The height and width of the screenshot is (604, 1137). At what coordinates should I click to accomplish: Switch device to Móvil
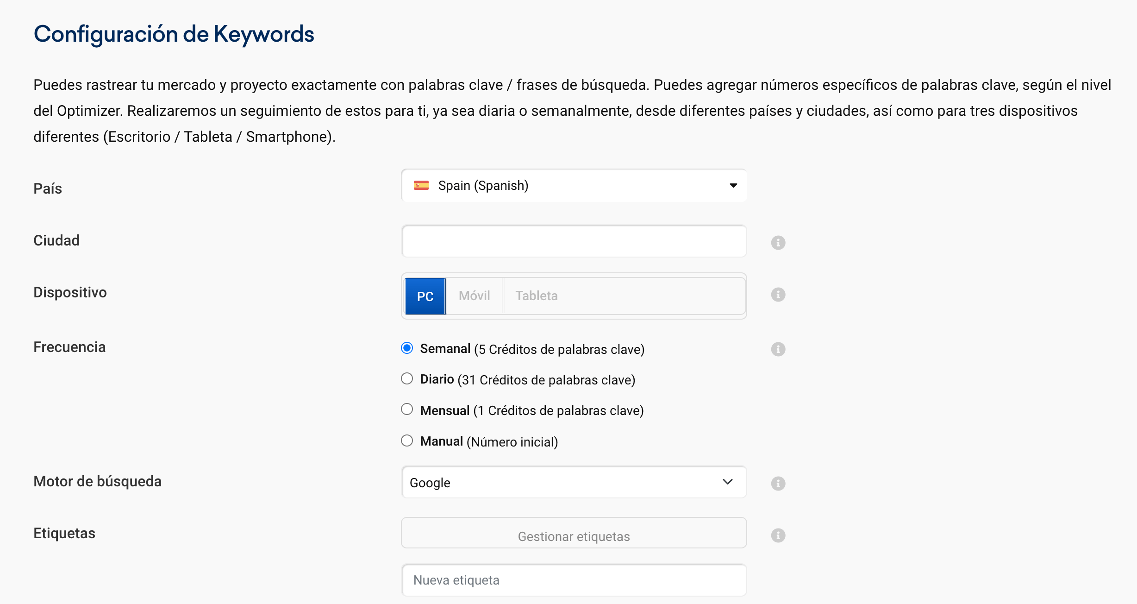474,296
